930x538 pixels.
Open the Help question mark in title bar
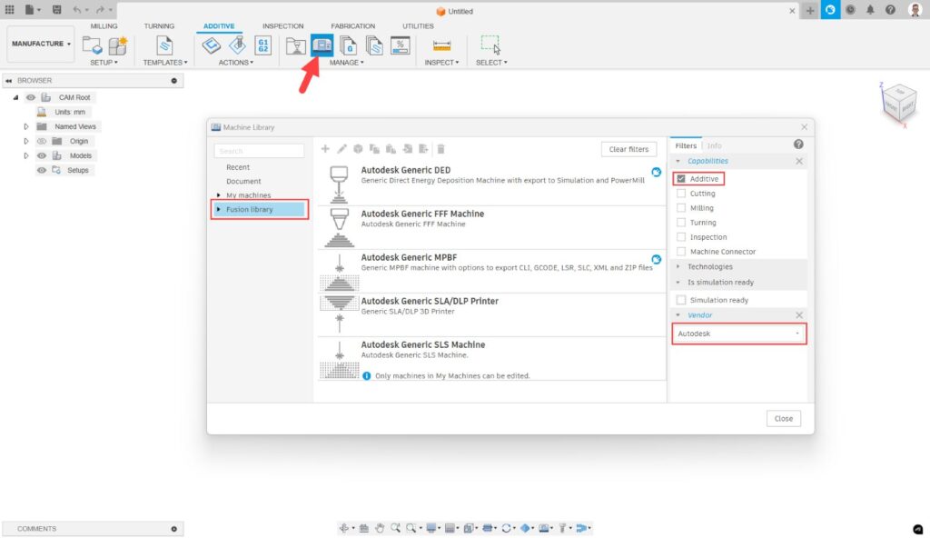pyautogui.click(x=890, y=10)
